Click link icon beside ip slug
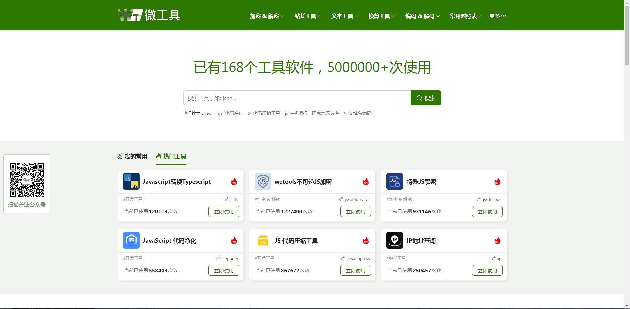The width and height of the screenshot is (630, 309). point(494,258)
